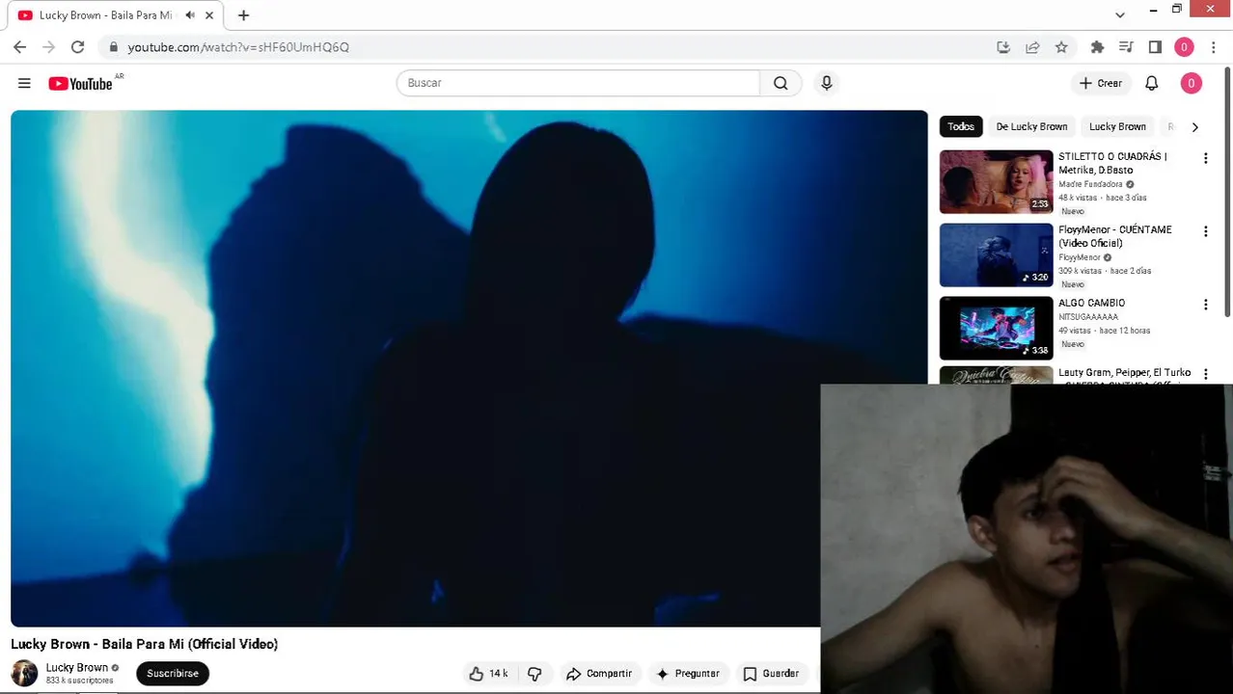The height and width of the screenshot is (694, 1233).
Task: Click the video title Baila Para Mi
Action: [x=144, y=644]
